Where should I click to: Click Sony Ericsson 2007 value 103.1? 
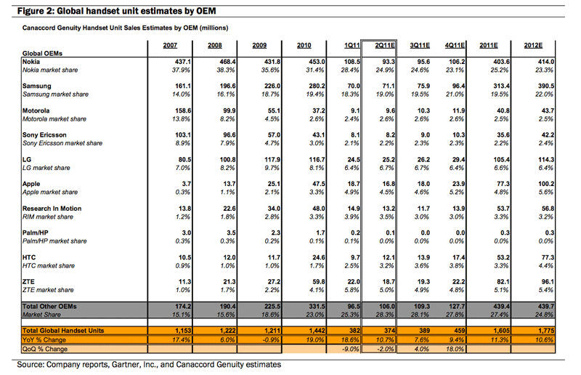(x=183, y=135)
